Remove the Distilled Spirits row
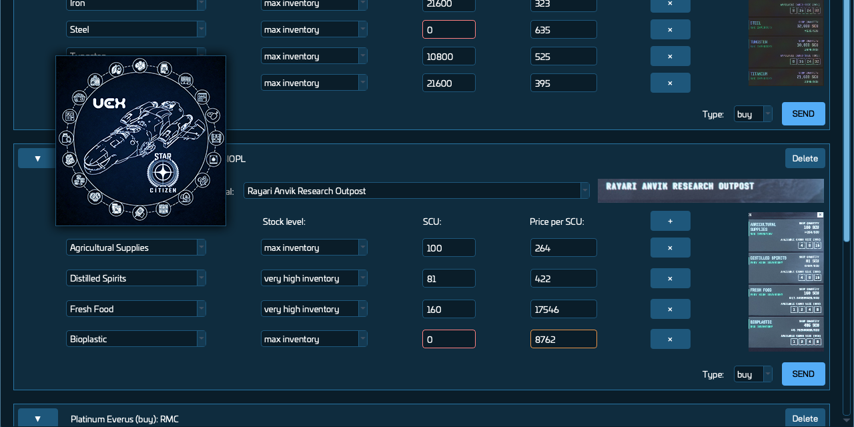 [670, 278]
